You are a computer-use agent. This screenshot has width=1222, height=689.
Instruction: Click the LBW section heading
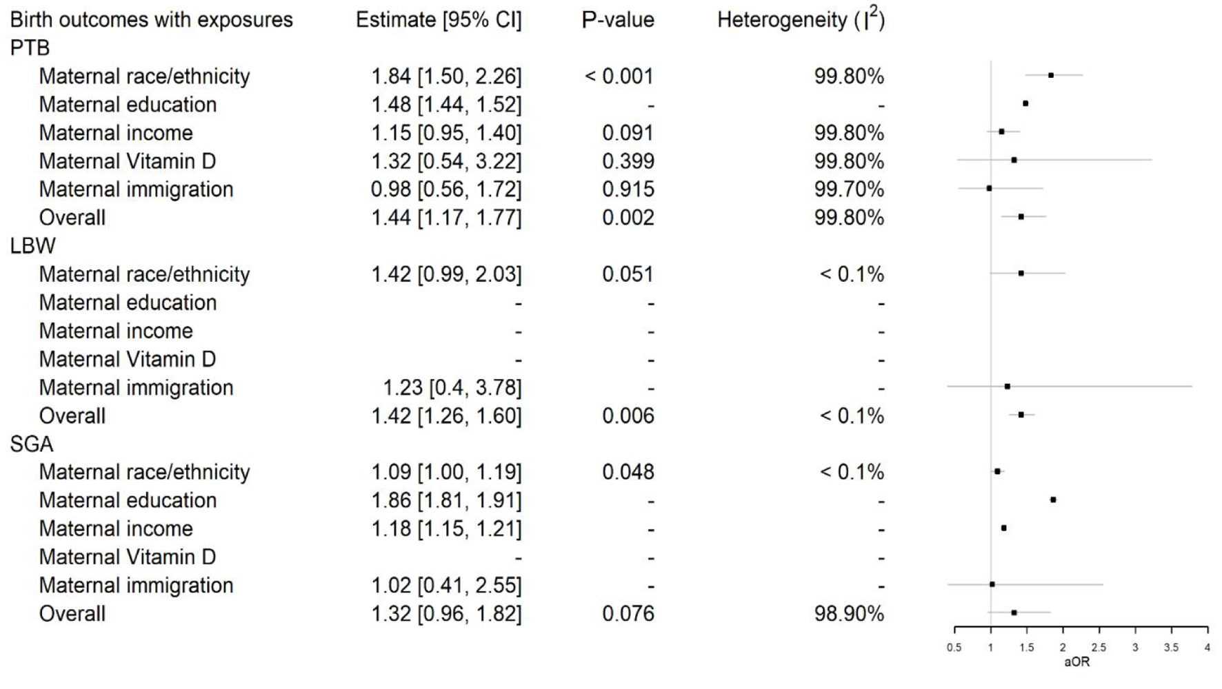click(x=32, y=246)
